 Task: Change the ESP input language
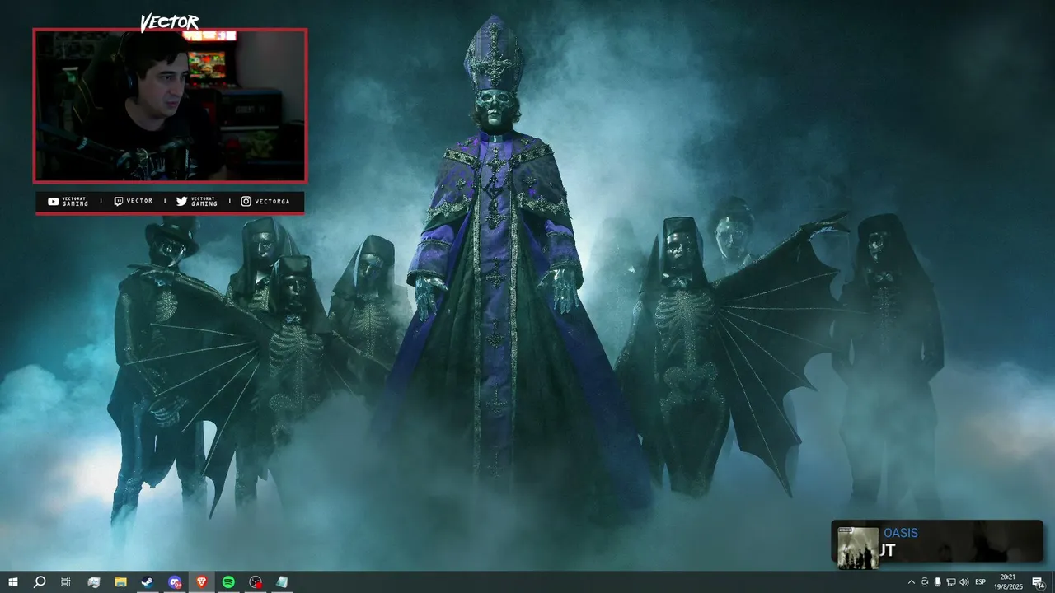(981, 582)
